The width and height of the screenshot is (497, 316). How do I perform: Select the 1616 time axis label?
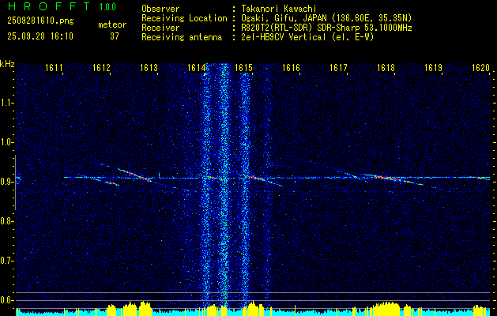(291, 69)
